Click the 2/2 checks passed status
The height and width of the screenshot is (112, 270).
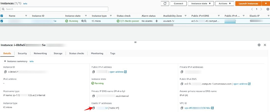click(x=128, y=21)
